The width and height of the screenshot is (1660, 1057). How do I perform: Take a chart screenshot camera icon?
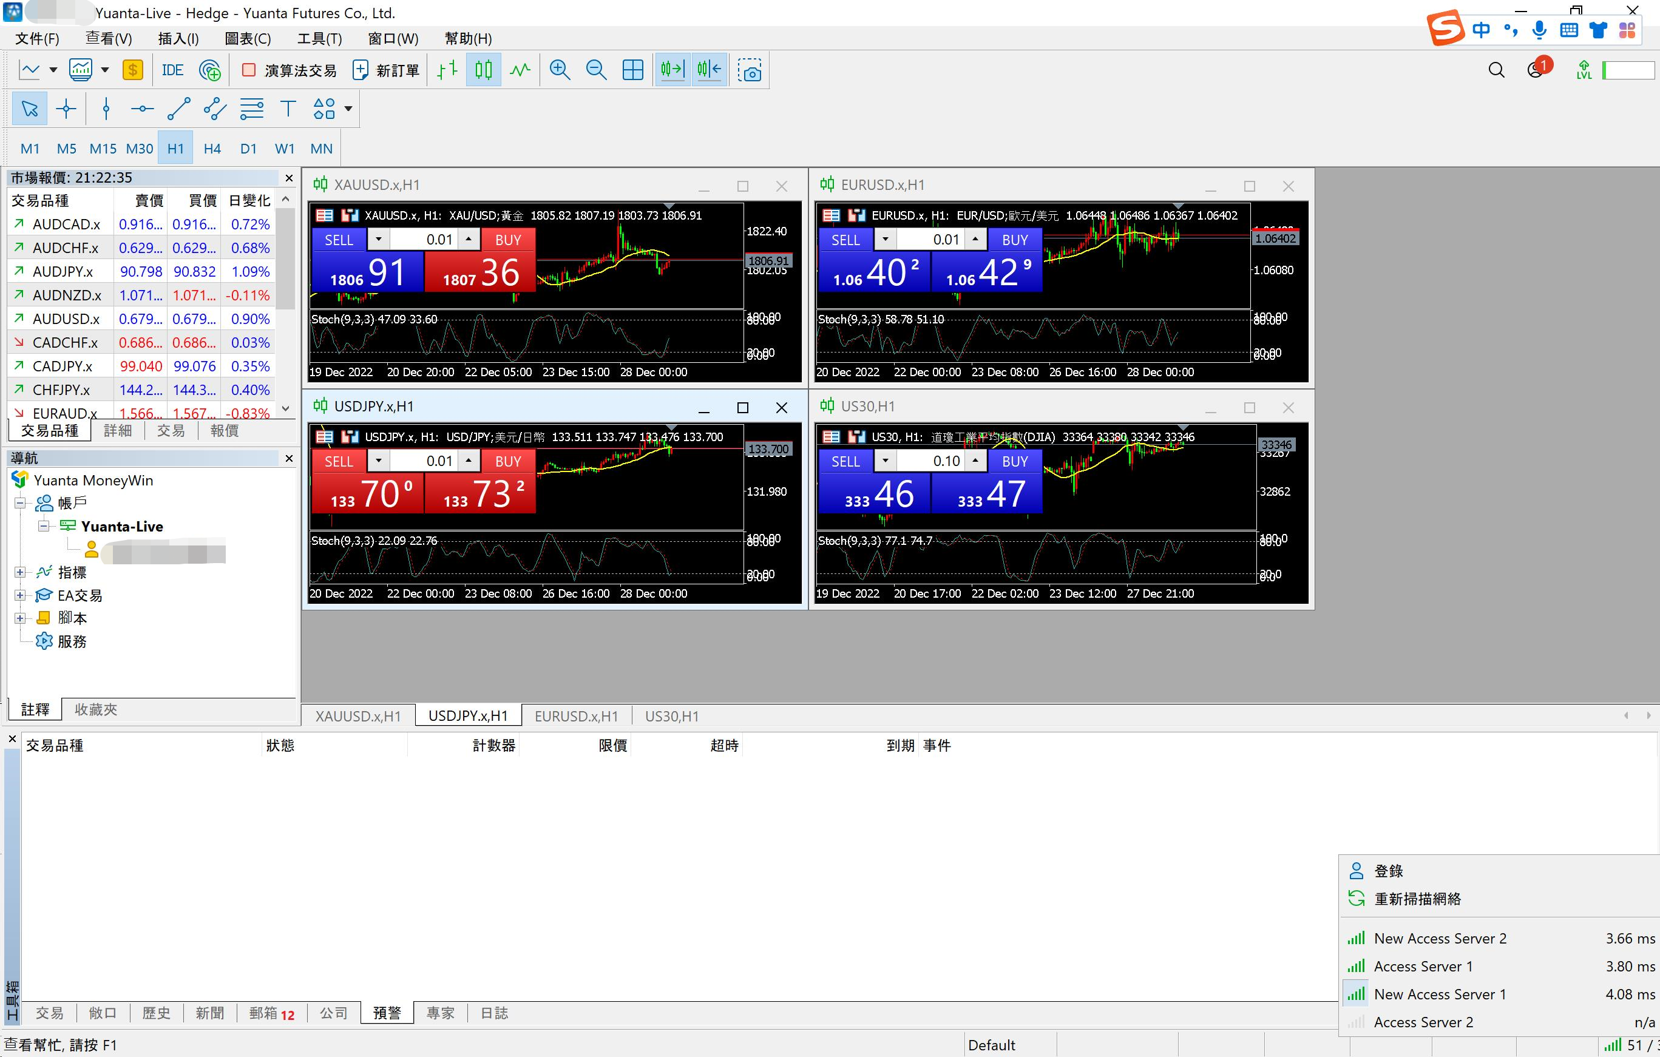coord(750,70)
